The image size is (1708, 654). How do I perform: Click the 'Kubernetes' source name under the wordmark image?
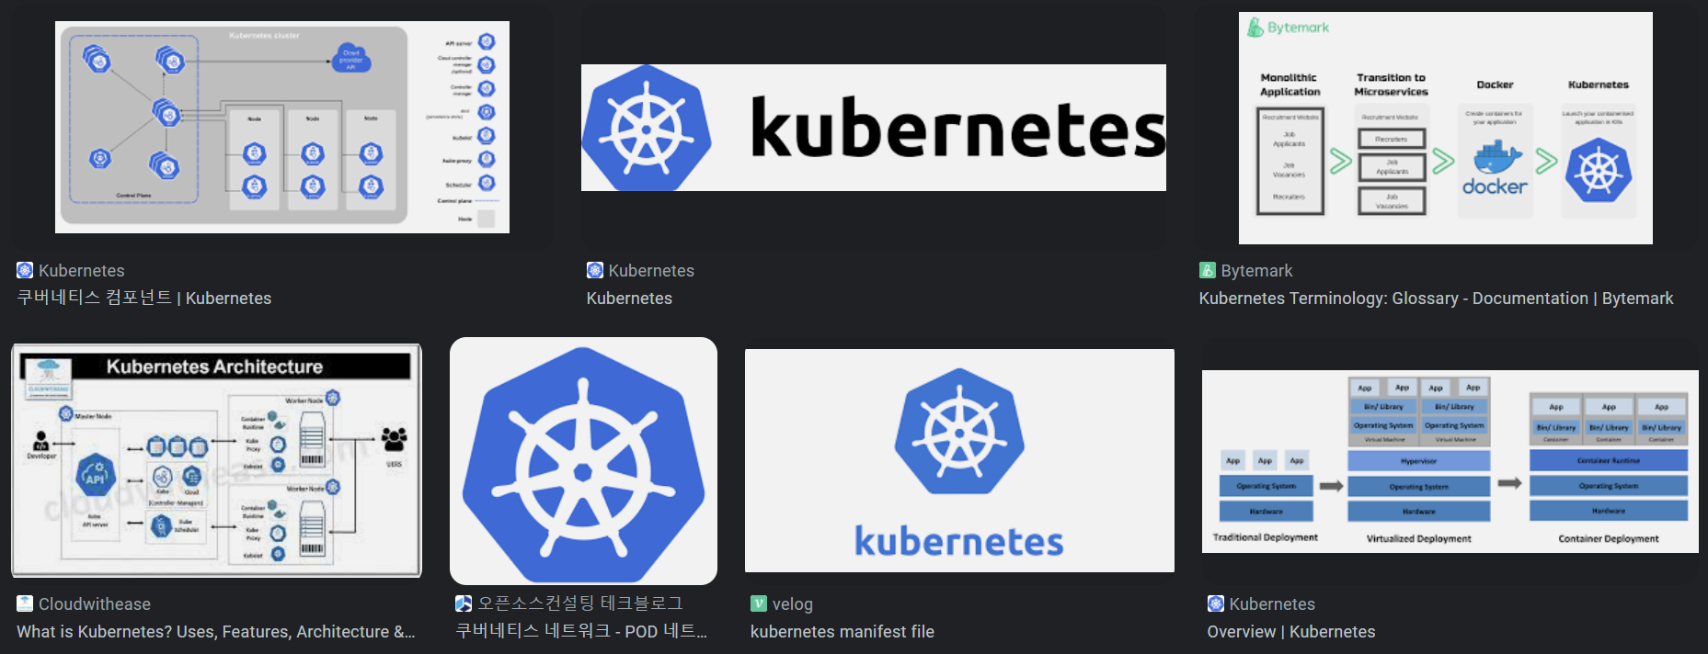651,271
